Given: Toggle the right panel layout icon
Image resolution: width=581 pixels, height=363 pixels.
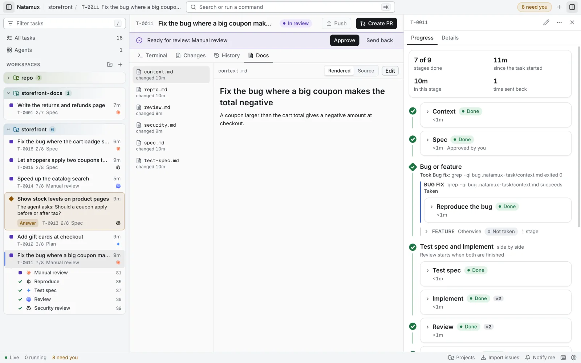Looking at the screenshot, I should [x=572, y=7].
